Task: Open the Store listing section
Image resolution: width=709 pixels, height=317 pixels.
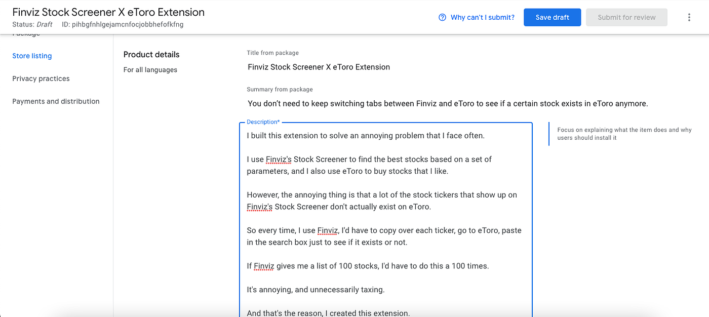Action: click(x=32, y=56)
